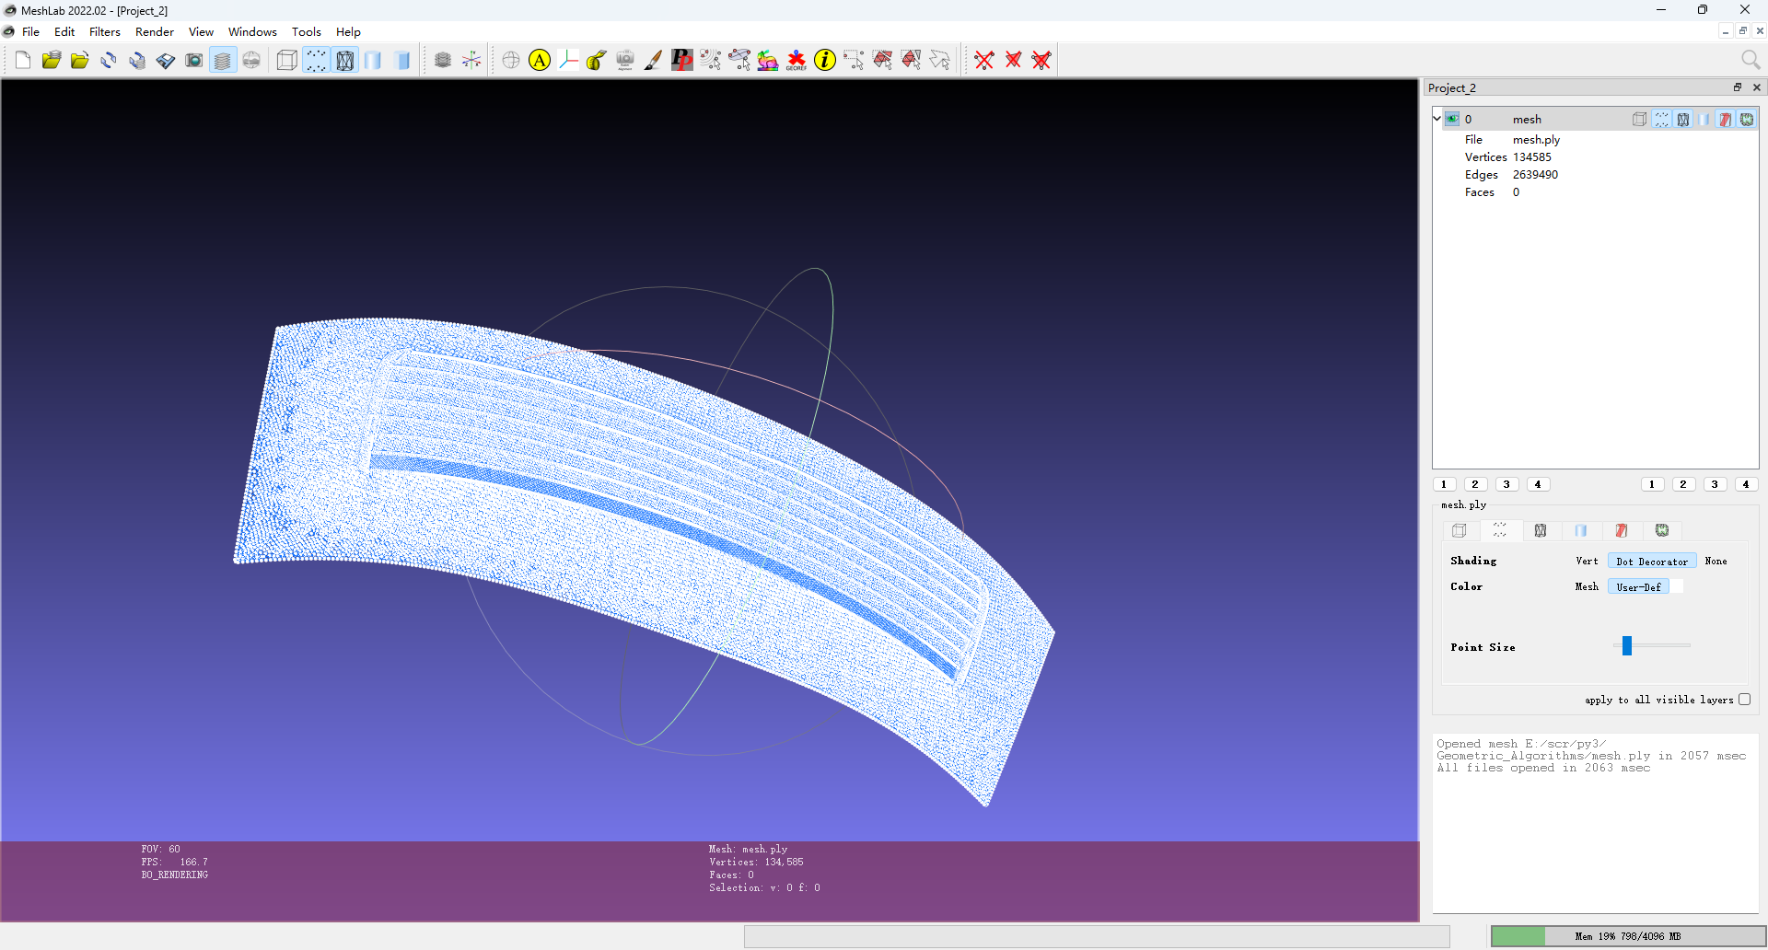Click button 2 in the left numbered group

click(1475, 484)
